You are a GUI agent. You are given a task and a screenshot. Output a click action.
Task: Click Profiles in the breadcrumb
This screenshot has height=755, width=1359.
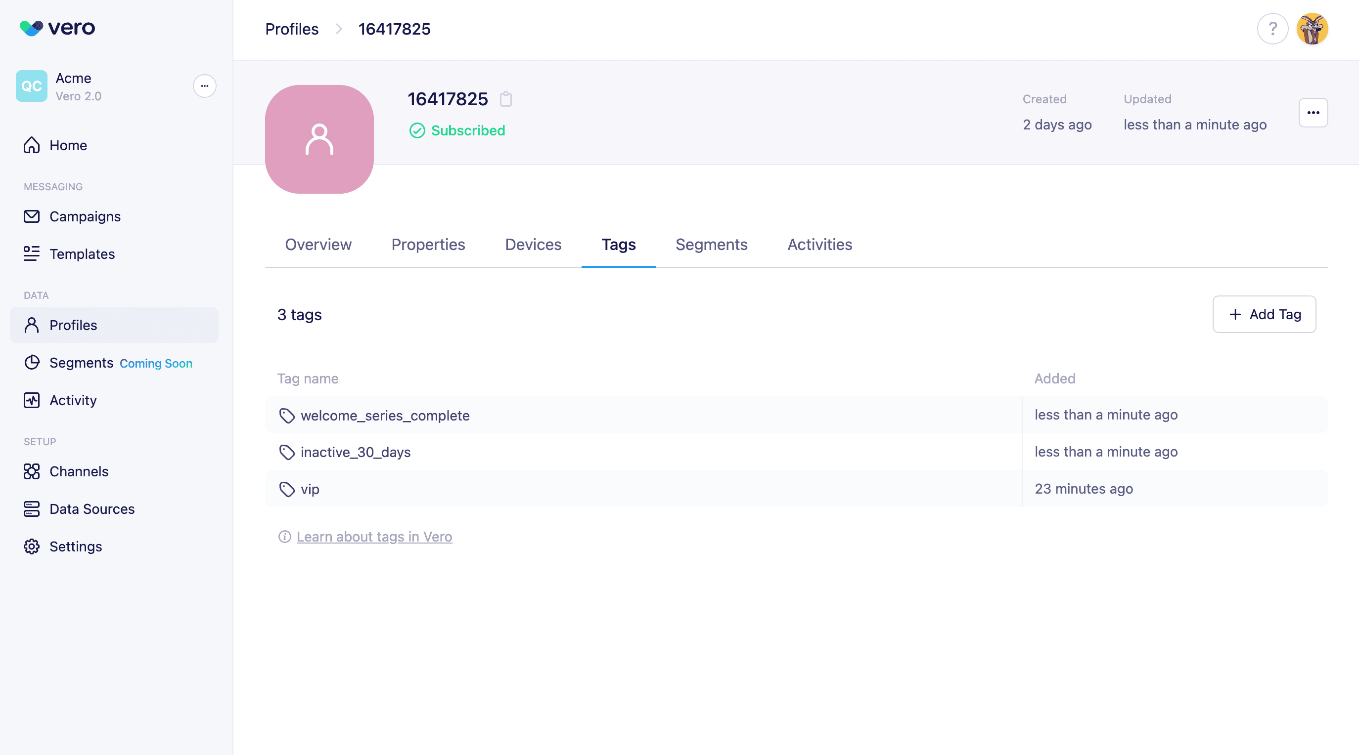pos(291,29)
